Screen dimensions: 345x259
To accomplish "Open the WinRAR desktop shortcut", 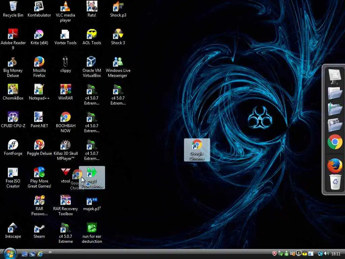I will click(x=65, y=92).
